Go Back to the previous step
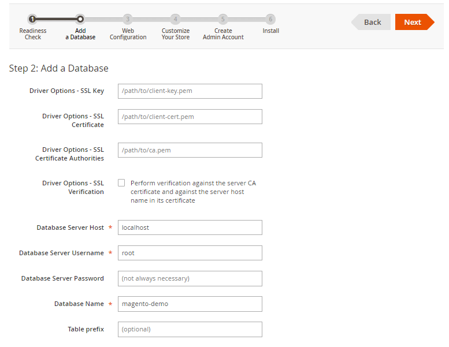 (372, 22)
